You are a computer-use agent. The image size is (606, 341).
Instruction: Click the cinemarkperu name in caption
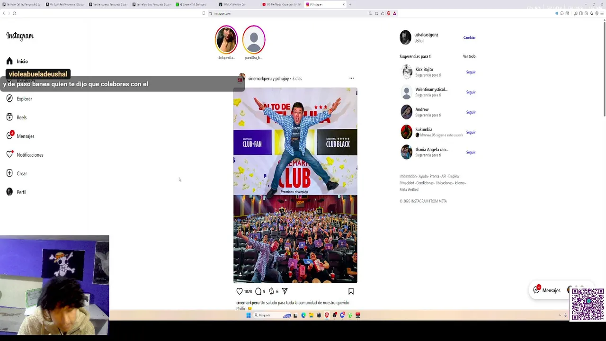pos(248,303)
